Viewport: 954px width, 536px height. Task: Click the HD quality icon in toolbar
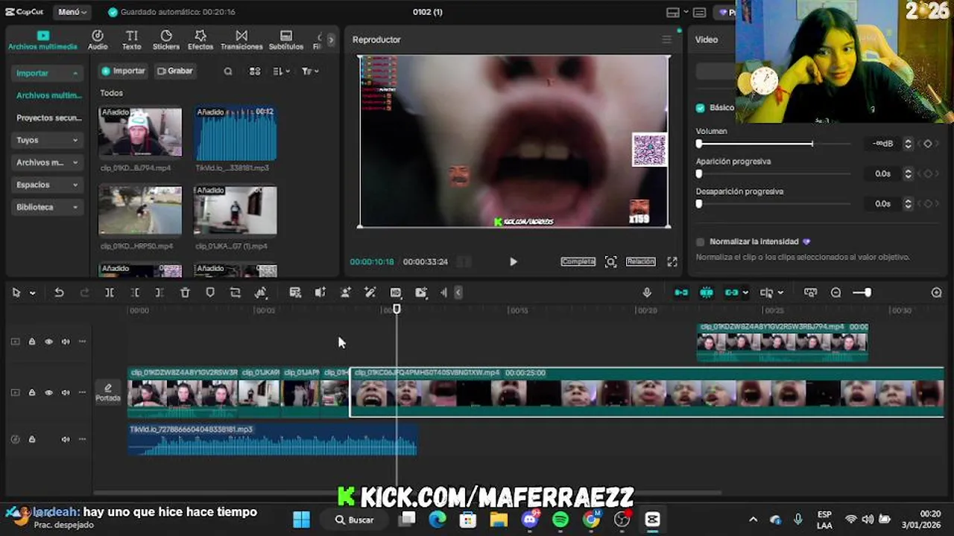point(396,293)
